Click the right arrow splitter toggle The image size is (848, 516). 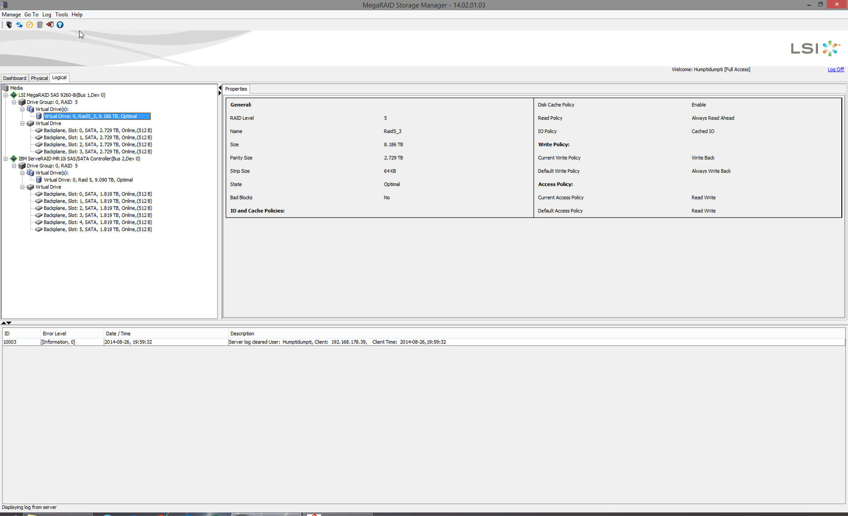(220, 93)
